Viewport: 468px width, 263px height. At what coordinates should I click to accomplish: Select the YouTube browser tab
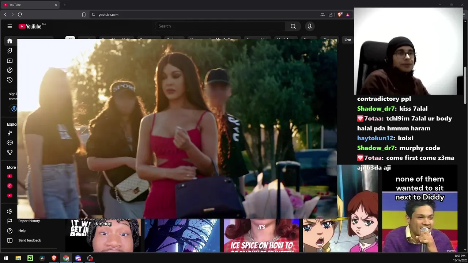(31, 5)
